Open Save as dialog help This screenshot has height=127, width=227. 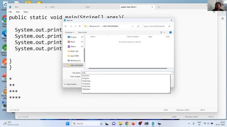[x=170, y=32]
